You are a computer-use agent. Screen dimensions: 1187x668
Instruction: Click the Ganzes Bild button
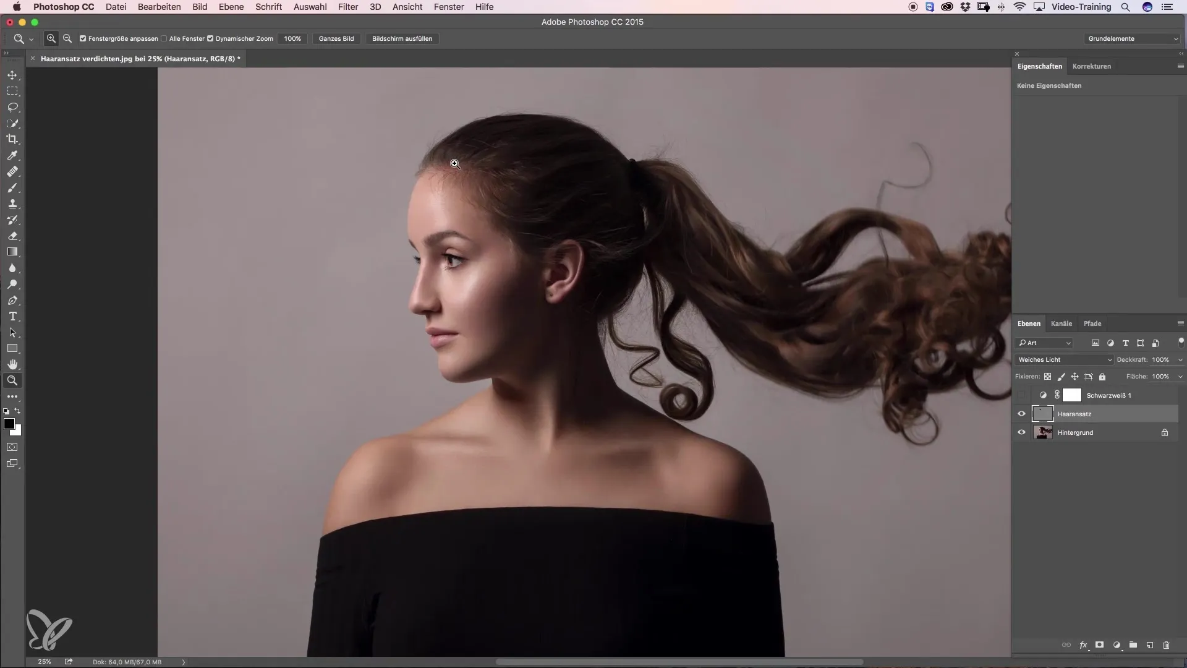tap(336, 38)
